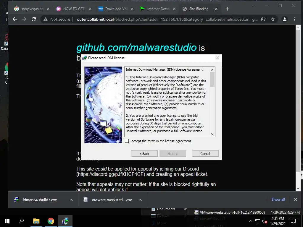This screenshot has height=227, width=303.
Task: Click the github.com/malwarestudio heading text
Action: 136,47
